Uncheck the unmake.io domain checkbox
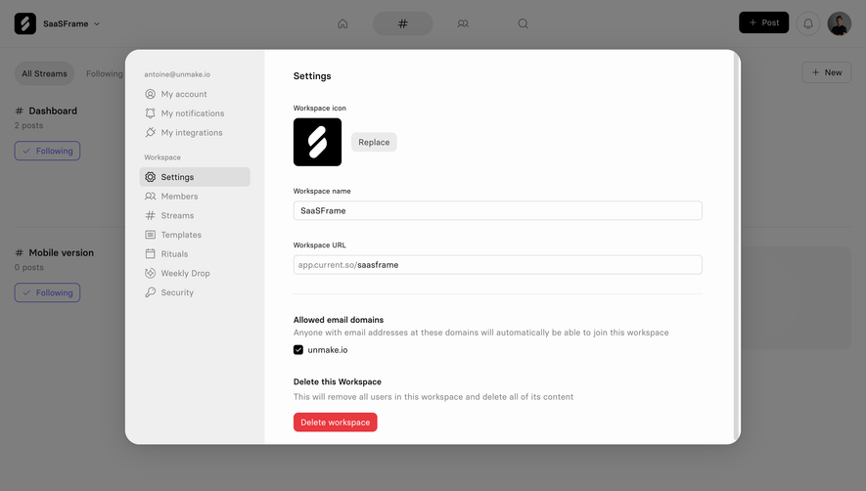866x491 pixels. point(298,349)
